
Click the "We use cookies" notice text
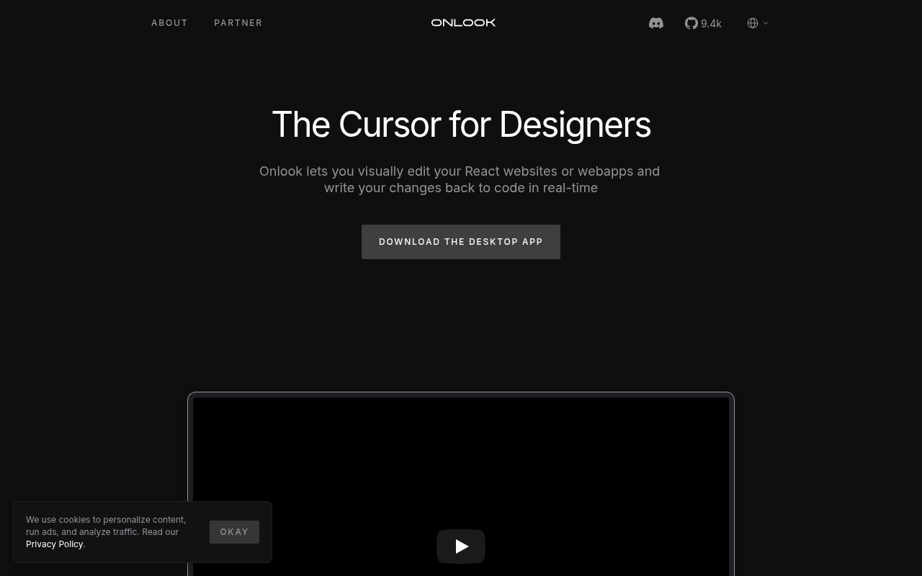(106, 520)
